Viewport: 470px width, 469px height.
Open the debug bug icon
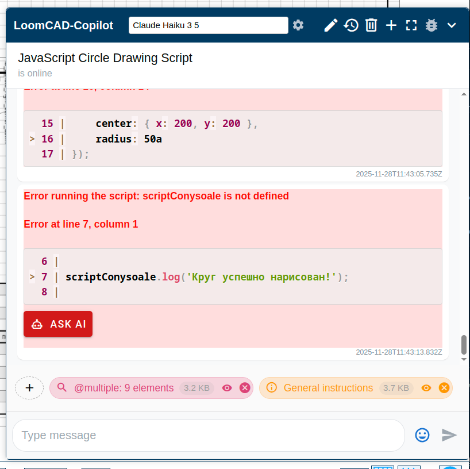click(431, 25)
